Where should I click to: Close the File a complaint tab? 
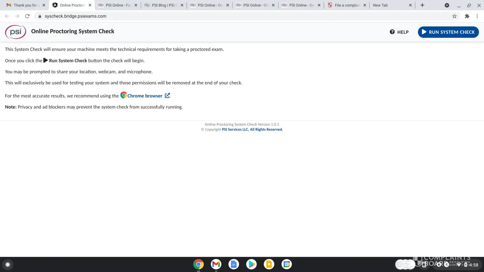coord(365,5)
